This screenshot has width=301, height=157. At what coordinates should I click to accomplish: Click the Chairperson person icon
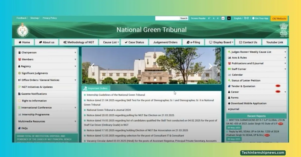click(19, 52)
